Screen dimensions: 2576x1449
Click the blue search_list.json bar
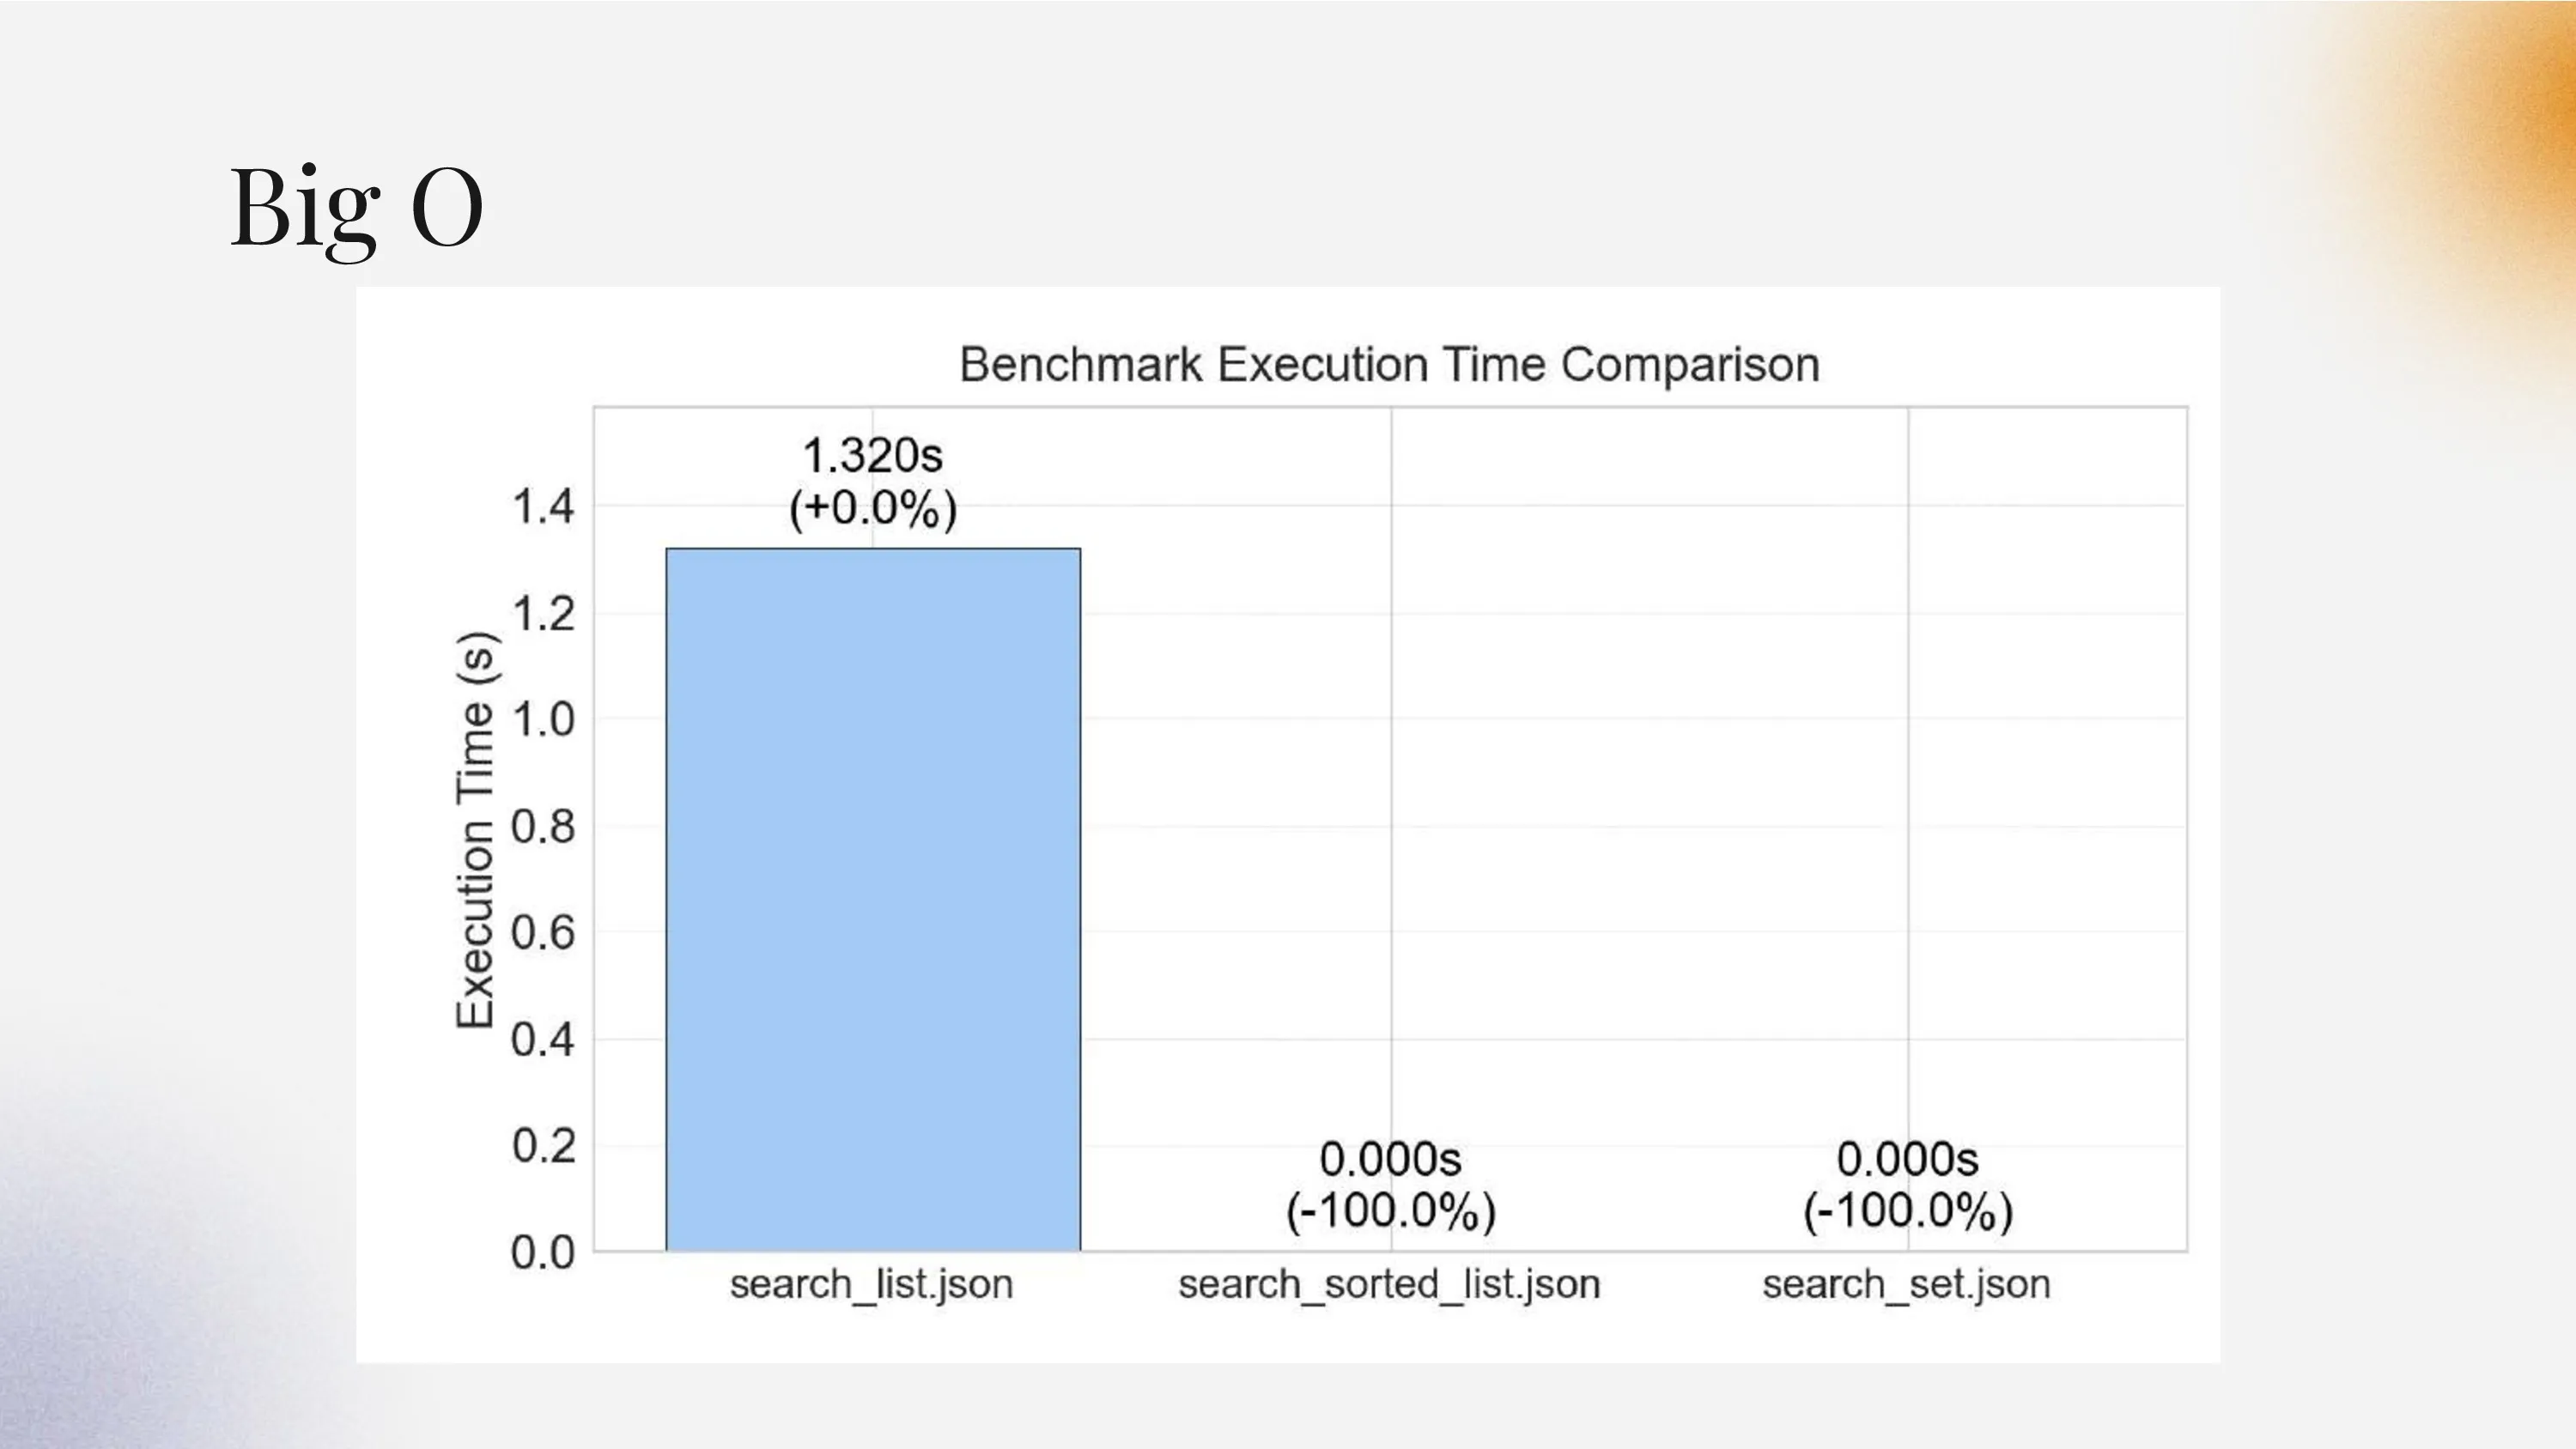click(873, 898)
